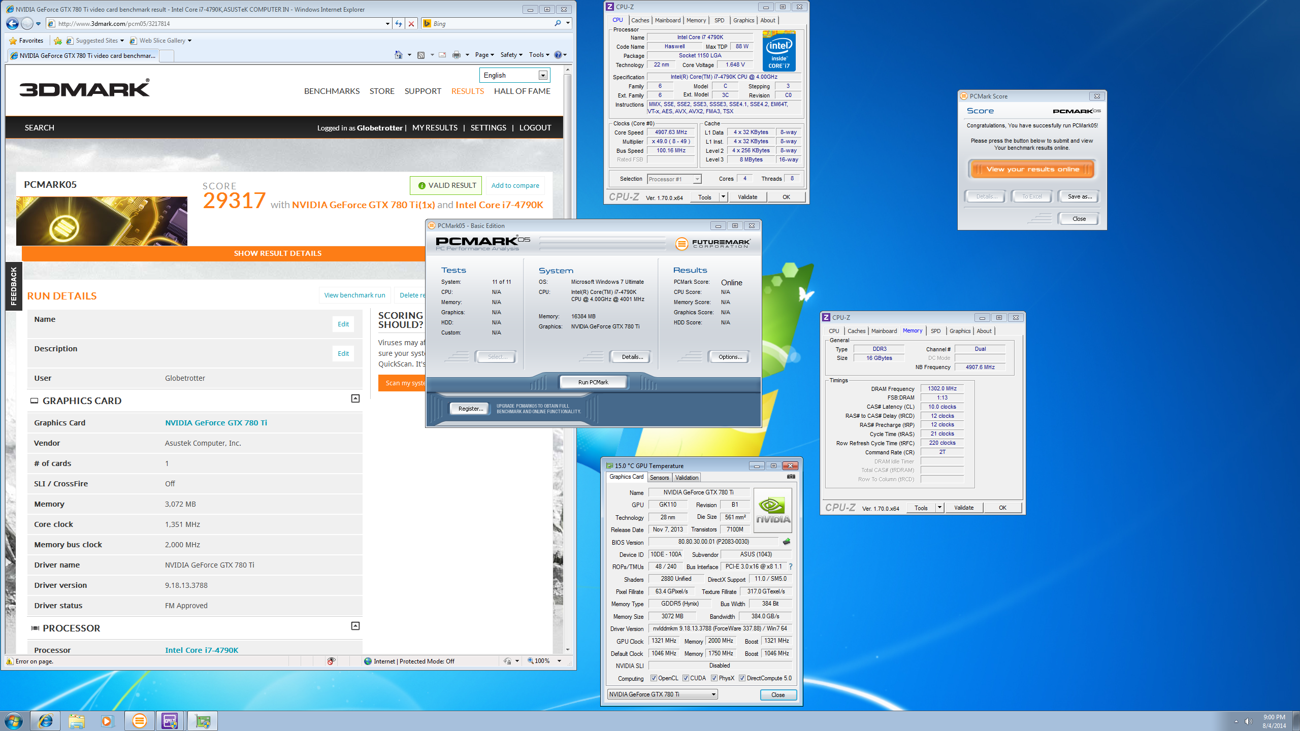Click the GPU-Z screenshot camera icon
Image resolution: width=1300 pixels, height=731 pixels.
pos(791,477)
